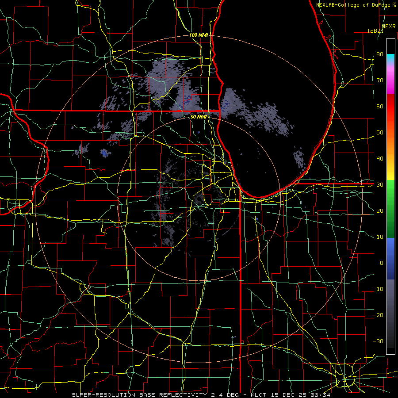Click the Super-Resolution Base Reflectivity caption
Screen dimensions: 398x398
(x=201, y=395)
